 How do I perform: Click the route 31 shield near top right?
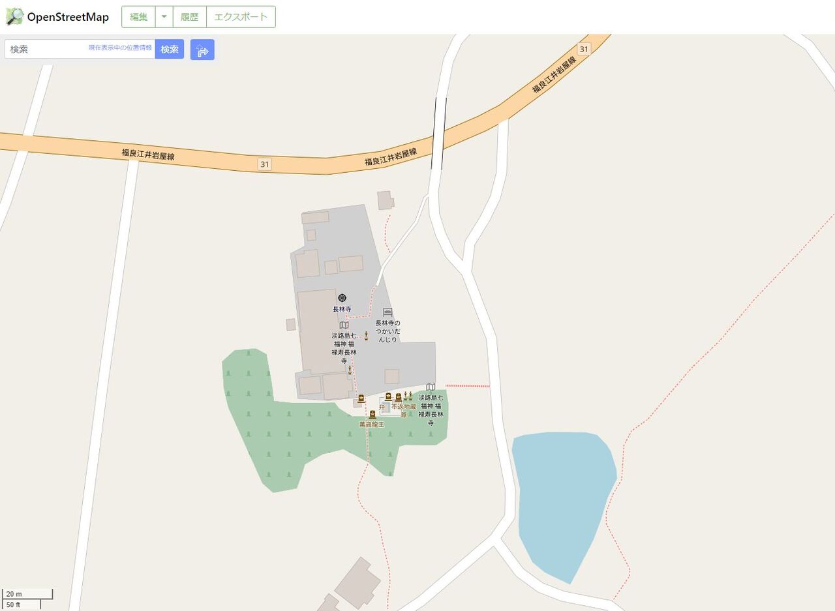pyautogui.click(x=583, y=49)
